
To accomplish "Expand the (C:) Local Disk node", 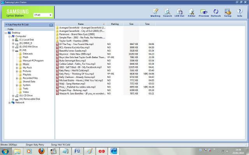I will (13, 40).
